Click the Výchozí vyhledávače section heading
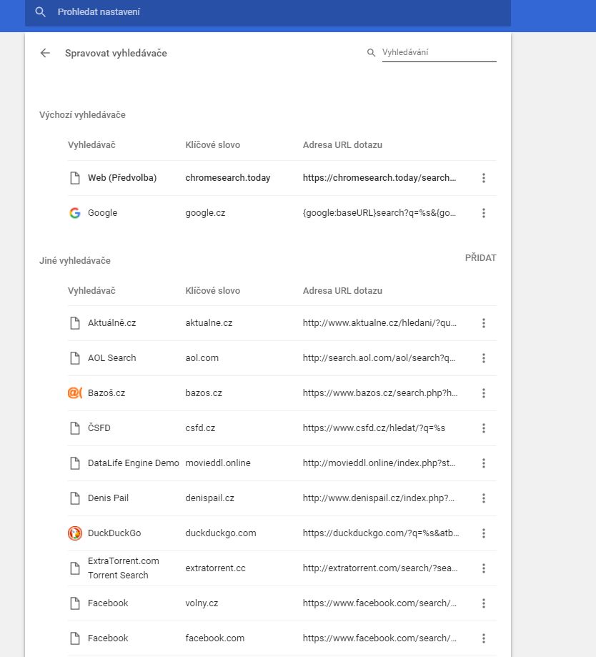Image resolution: width=596 pixels, height=657 pixels. pyautogui.click(x=82, y=115)
